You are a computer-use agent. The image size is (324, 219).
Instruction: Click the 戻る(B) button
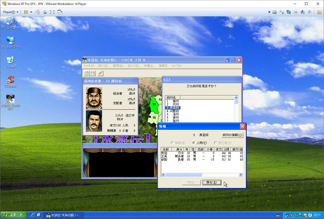[212, 182]
